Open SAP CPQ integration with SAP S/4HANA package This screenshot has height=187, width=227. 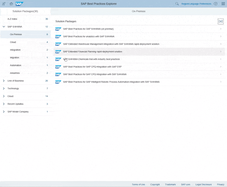tap(95, 74)
